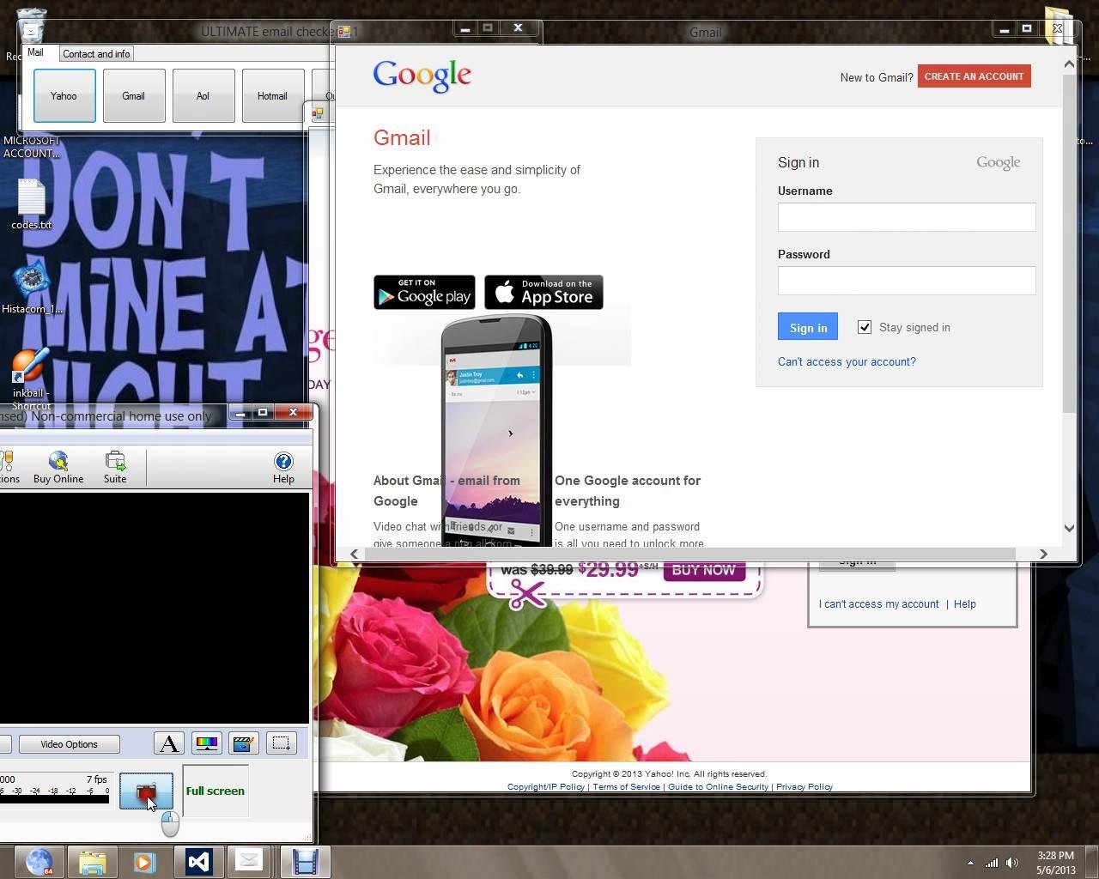Open the color adjustments spectrum icon
Screen dimensions: 1099x879
tap(206, 743)
